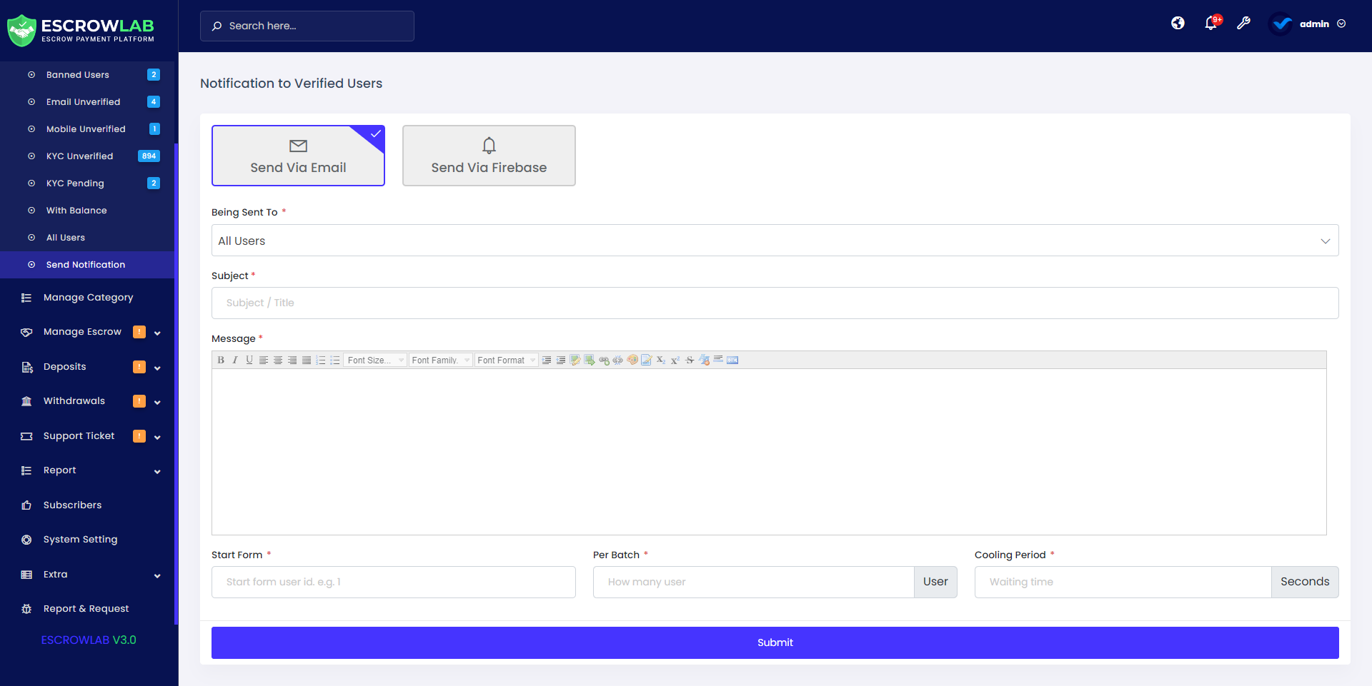
Task: Apply superscript formatting in message editor
Action: point(675,360)
